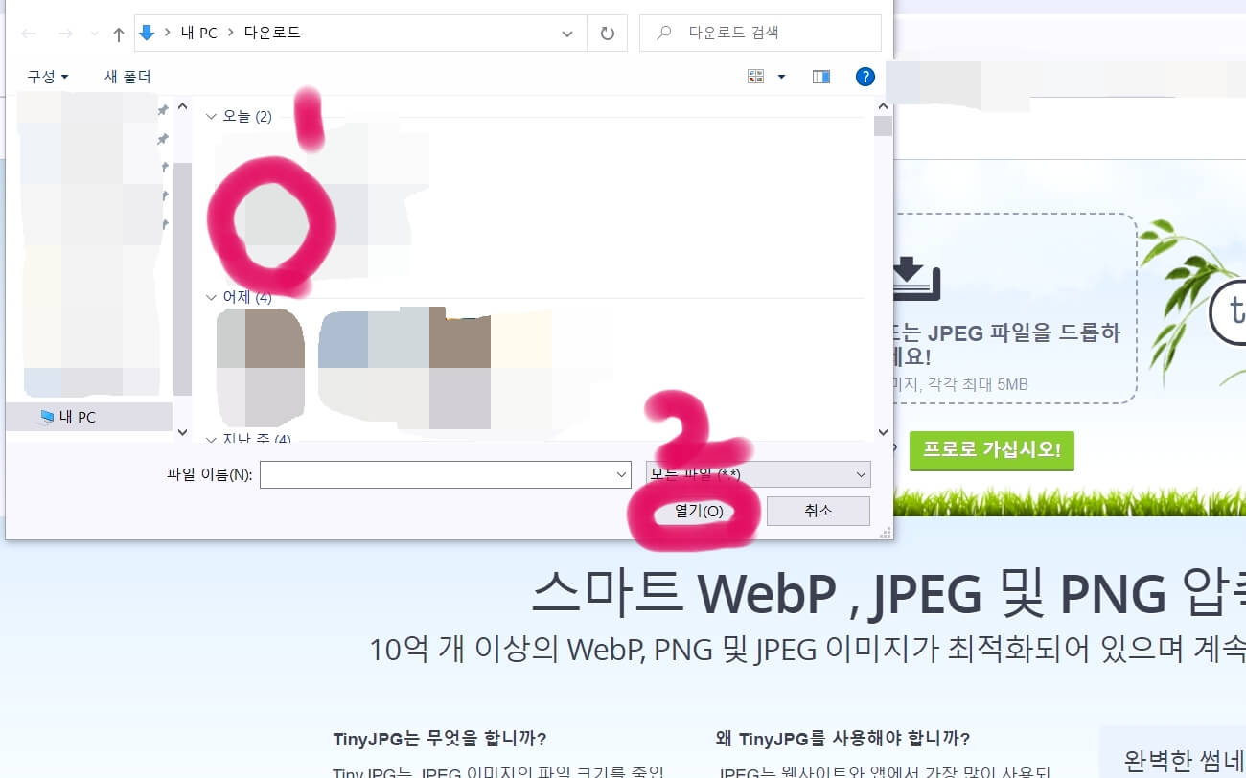1246x778 pixels.
Task: Click the first pin icon in navigation pane
Action: click(x=163, y=111)
